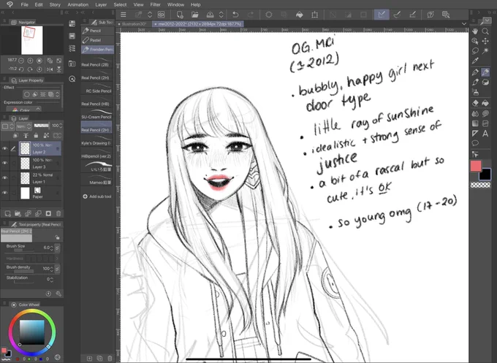Image resolution: width=497 pixels, height=363 pixels.
Task: Click Zoom out in Navigator
Action: click(x=21, y=61)
